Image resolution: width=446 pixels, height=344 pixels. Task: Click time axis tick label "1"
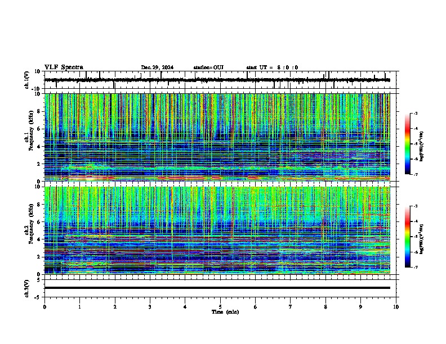79,307
